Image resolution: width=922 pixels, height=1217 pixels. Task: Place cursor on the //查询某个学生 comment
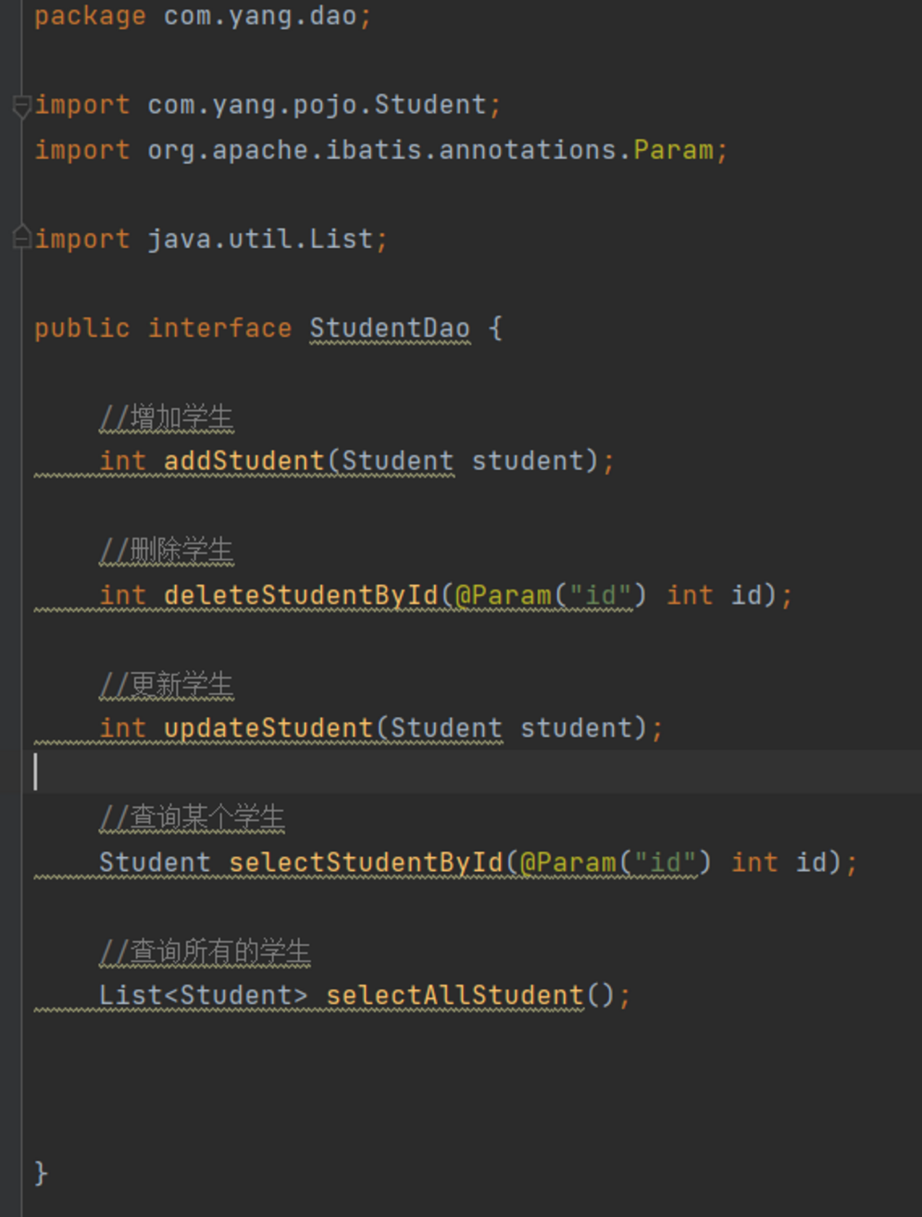pos(192,818)
